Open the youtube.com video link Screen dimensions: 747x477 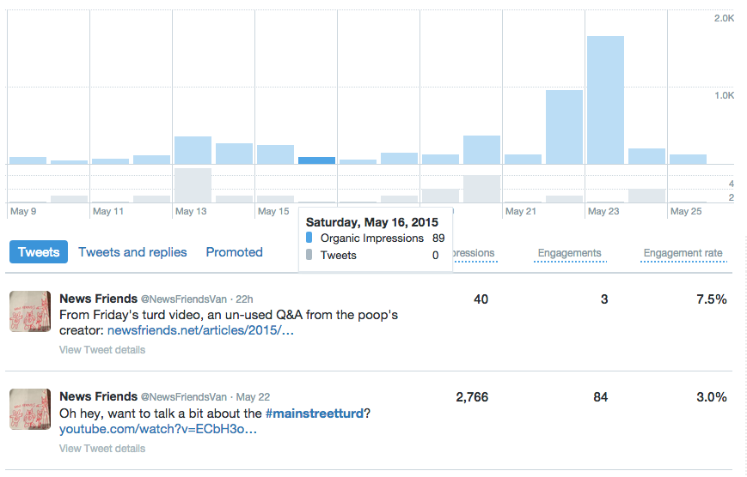pos(157,429)
